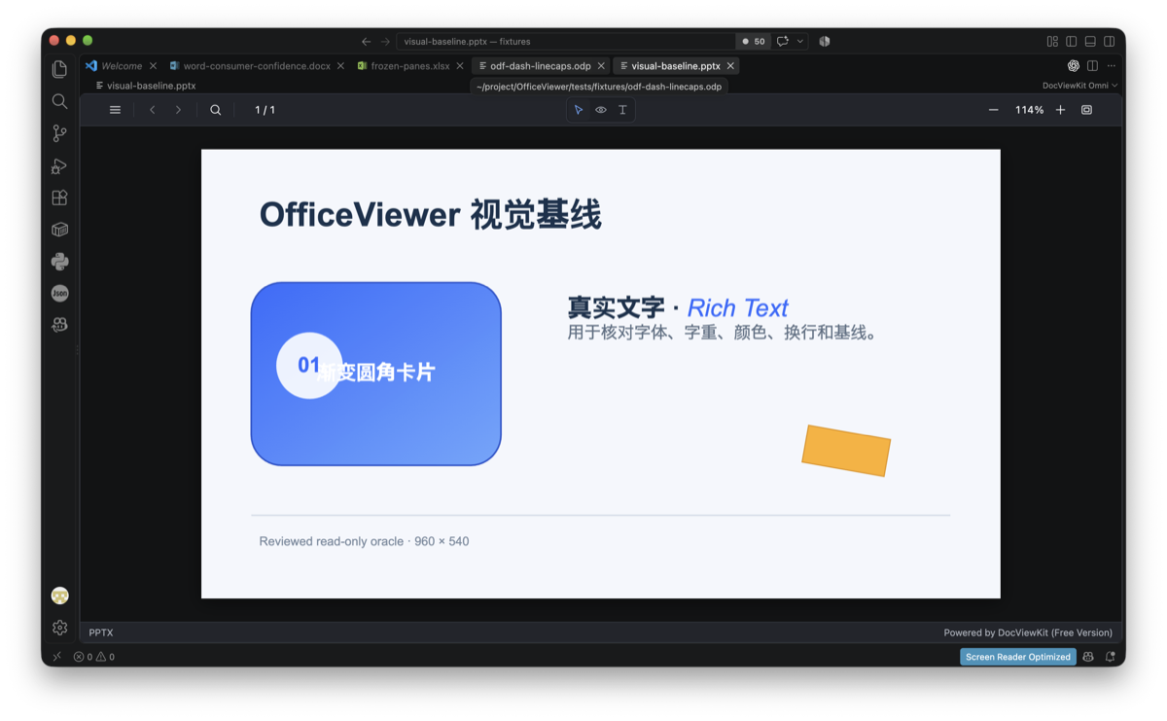
Task: Open the Explorer view in activity bar
Action: [x=59, y=69]
